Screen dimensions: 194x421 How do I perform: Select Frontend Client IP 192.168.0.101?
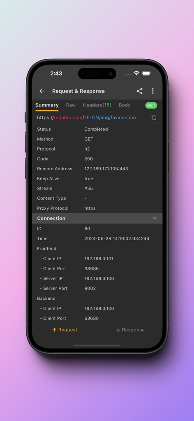[x=99, y=259]
